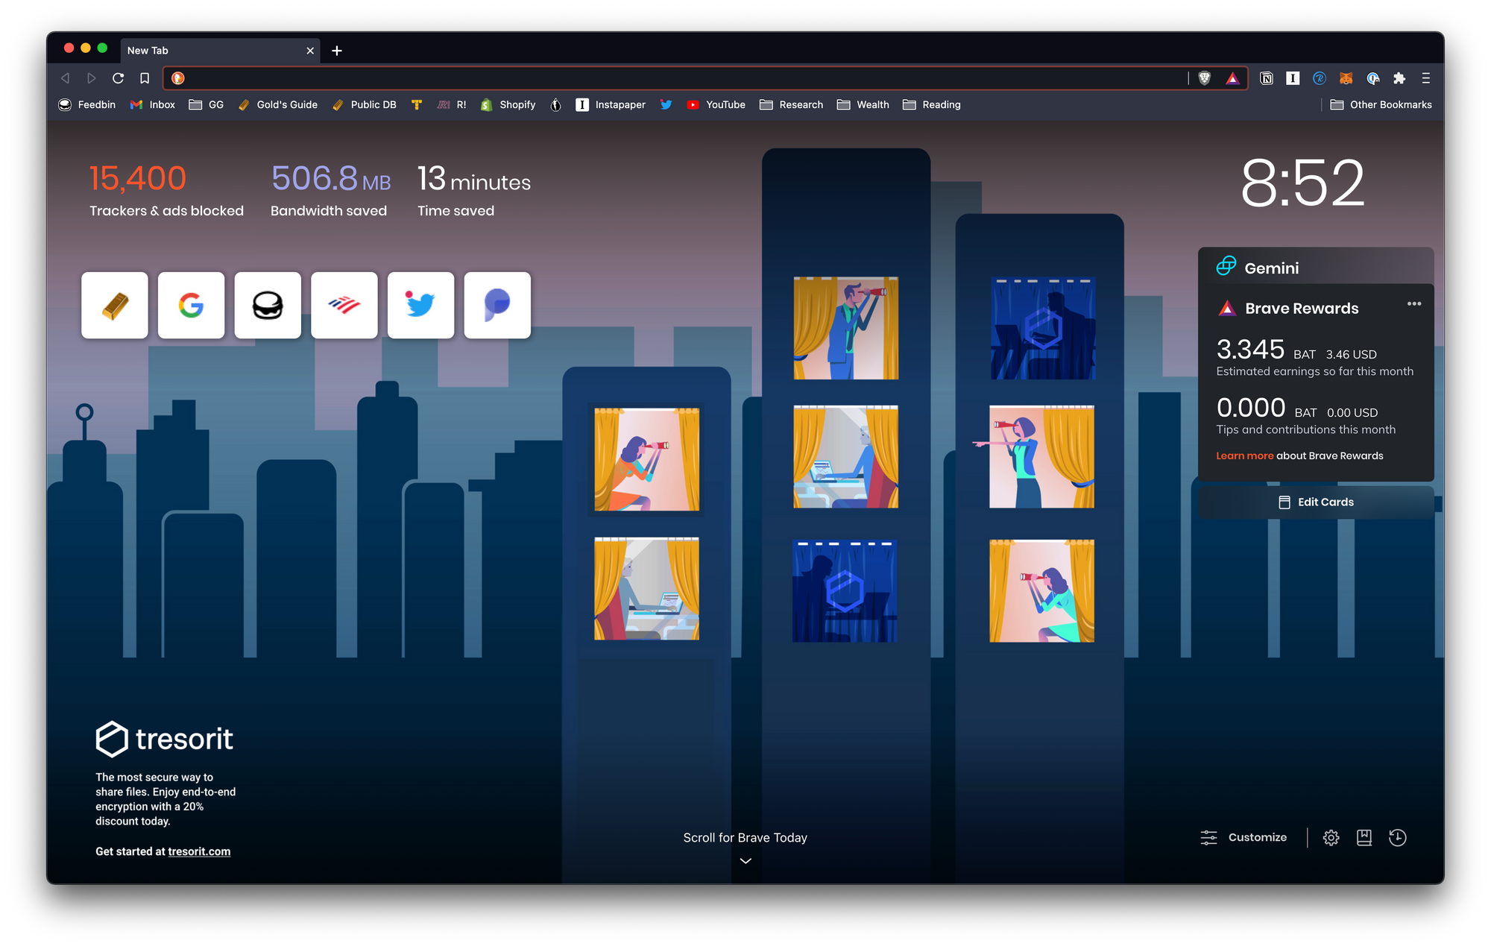Open the history clock icon
Screen dimensions: 1491x946
[x=1397, y=838]
